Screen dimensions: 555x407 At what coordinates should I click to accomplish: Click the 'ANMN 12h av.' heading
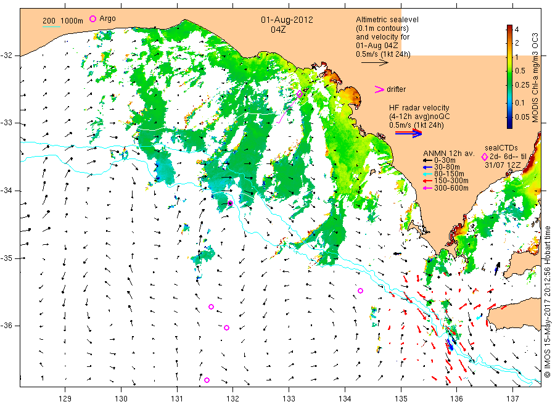(x=449, y=154)
